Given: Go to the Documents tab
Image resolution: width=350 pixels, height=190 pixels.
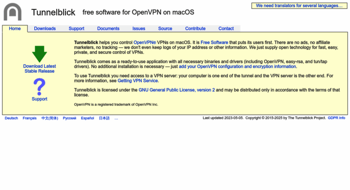Looking at the screenshot, I should click(x=108, y=28).
